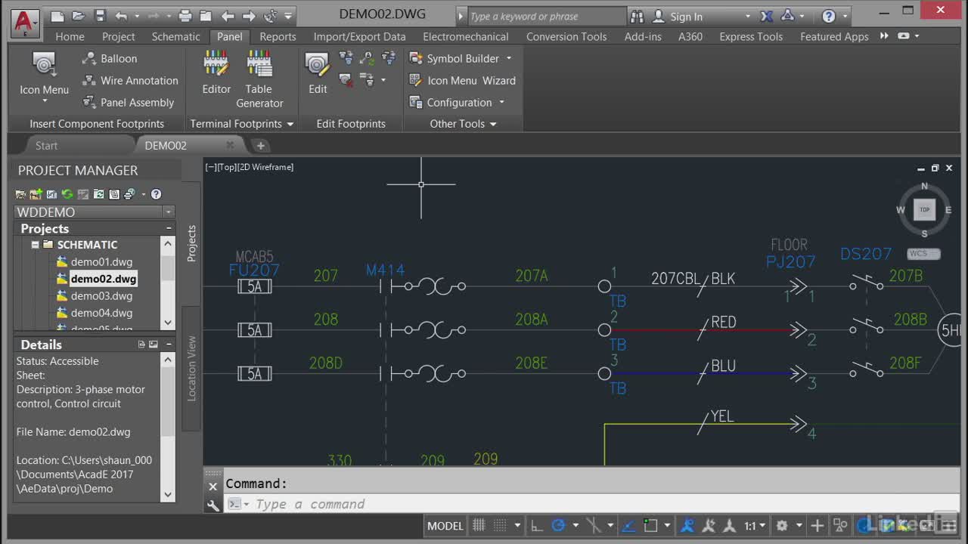Image resolution: width=968 pixels, height=544 pixels.
Task: Open the Sign In dropdown
Action: (x=747, y=17)
